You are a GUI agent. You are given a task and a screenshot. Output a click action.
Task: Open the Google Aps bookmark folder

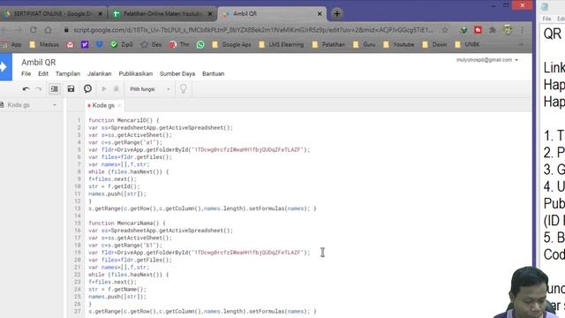pos(231,45)
